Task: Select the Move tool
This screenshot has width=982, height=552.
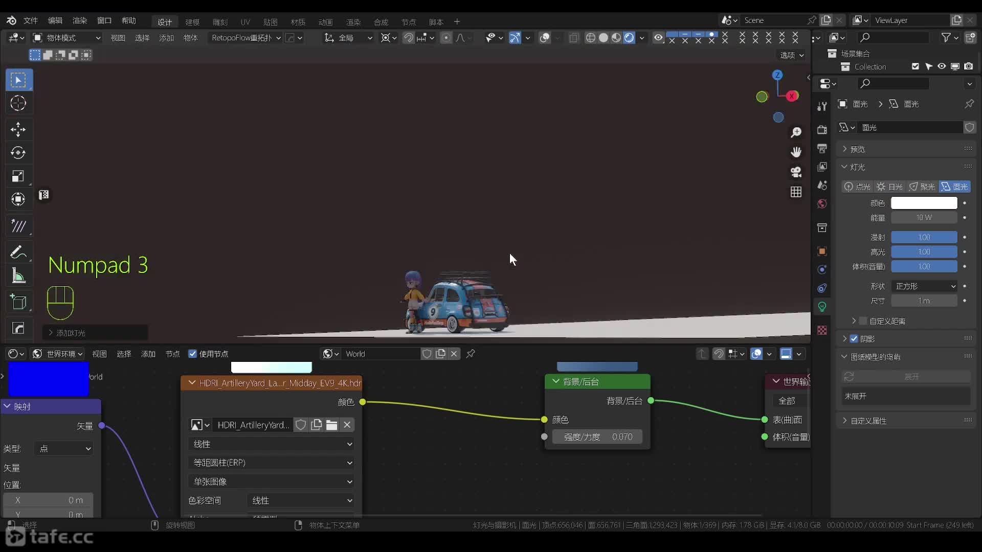Action: click(x=18, y=129)
